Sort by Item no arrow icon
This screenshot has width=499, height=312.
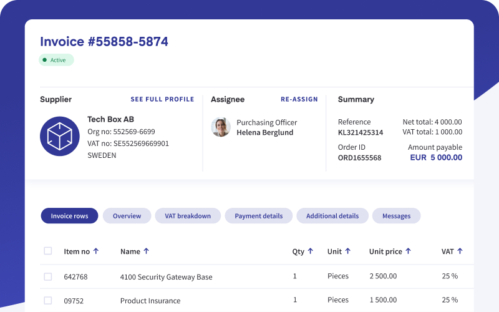point(96,251)
